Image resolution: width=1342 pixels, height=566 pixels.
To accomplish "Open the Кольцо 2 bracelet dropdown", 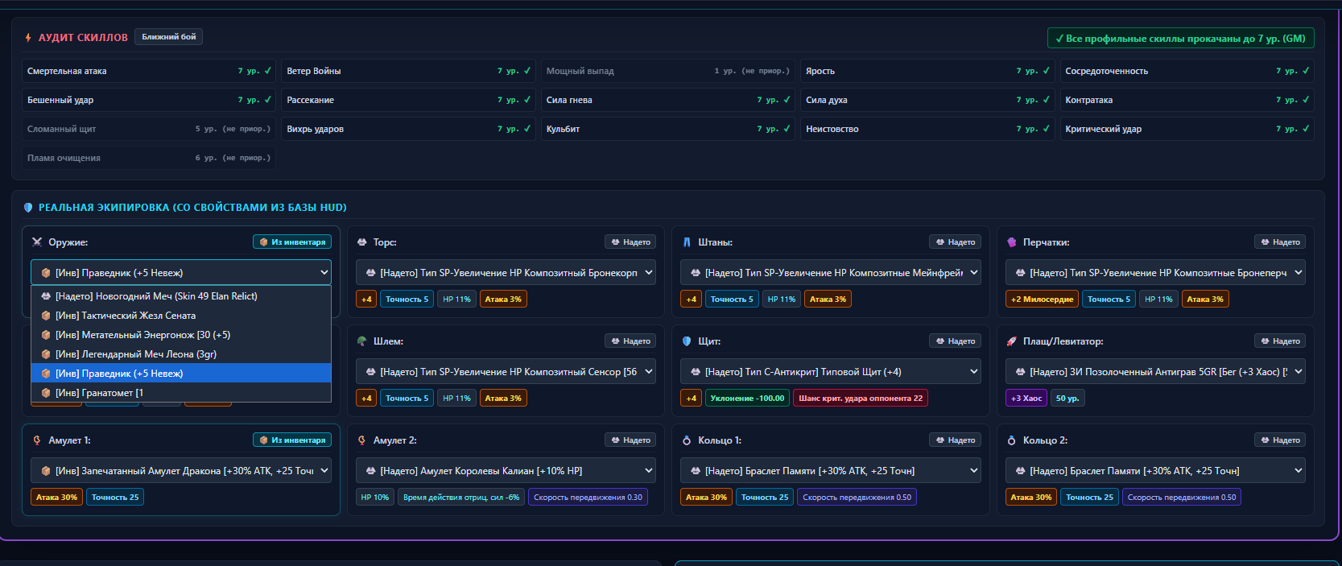I will coord(1155,471).
